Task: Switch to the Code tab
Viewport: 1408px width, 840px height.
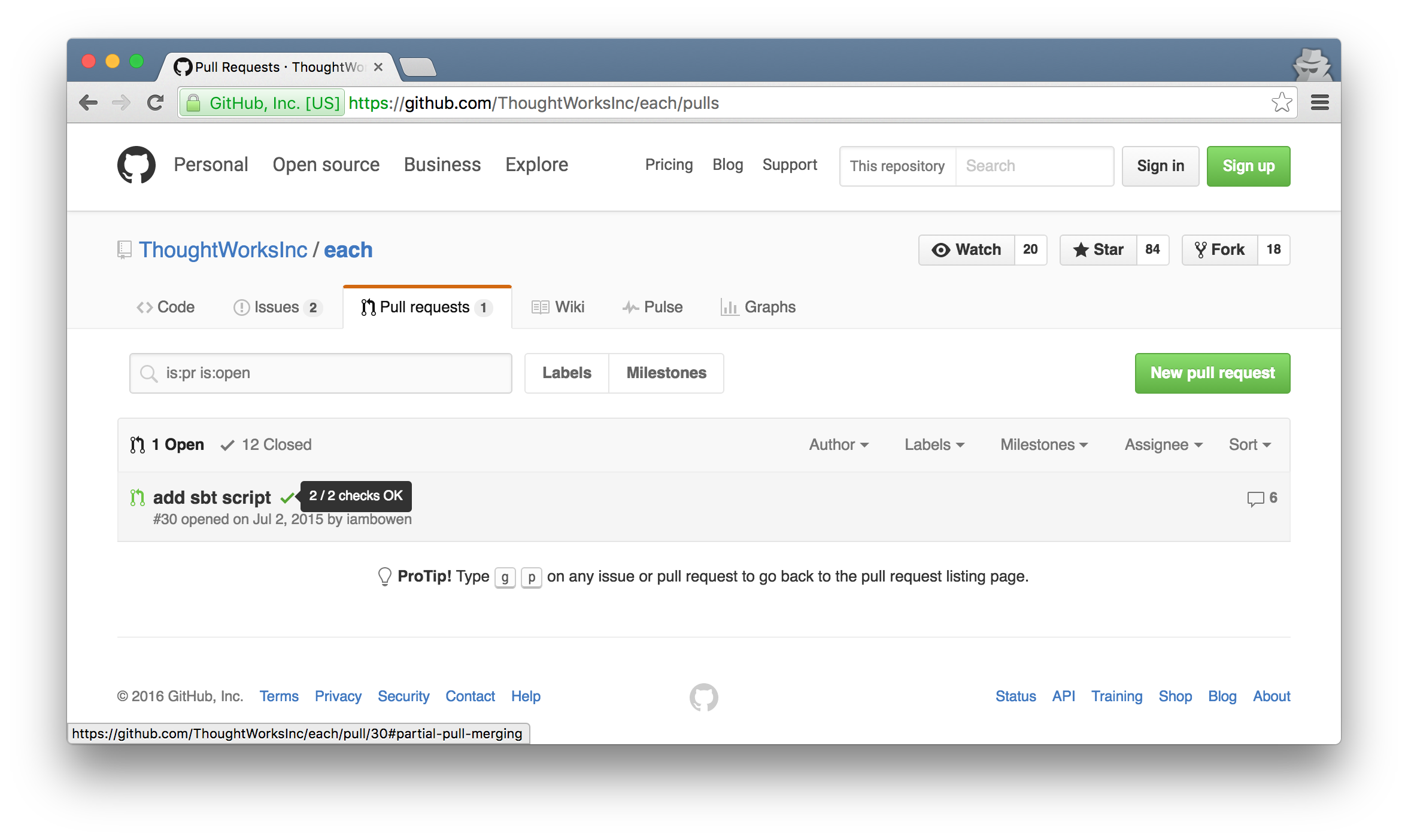Action: pyautogui.click(x=165, y=307)
